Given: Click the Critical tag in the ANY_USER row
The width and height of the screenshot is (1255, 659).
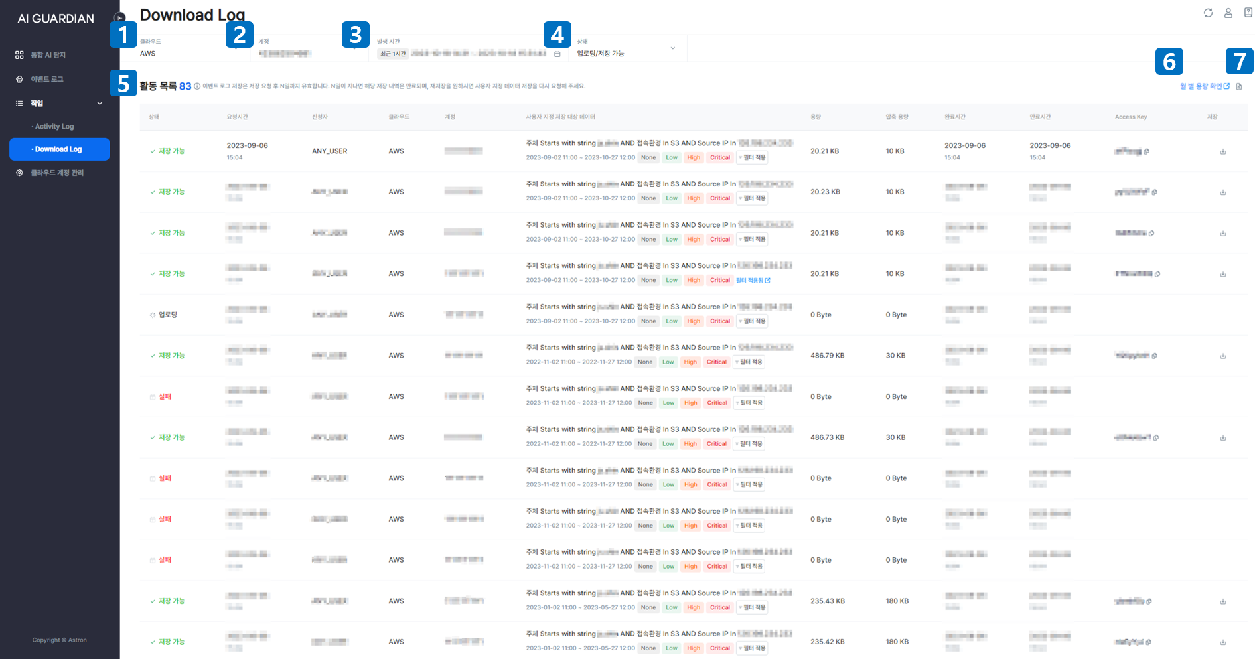Looking at the screenshot, I should click(719, 158).
